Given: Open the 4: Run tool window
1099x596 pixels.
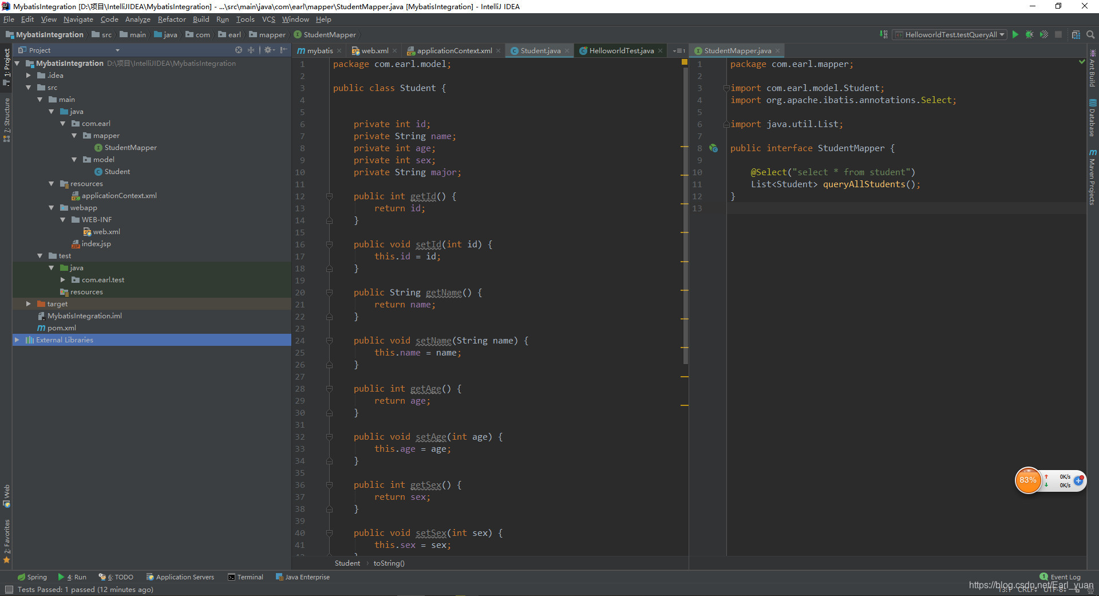Looking at the screenshot, I should (x=72, y=577).
